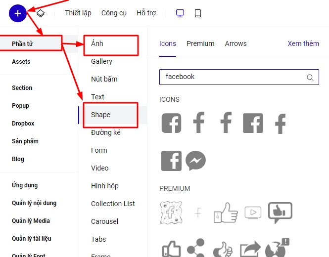Open the Công cụ menu
The width and height of the screenshot is (329, 257).
tap(114, 13)
